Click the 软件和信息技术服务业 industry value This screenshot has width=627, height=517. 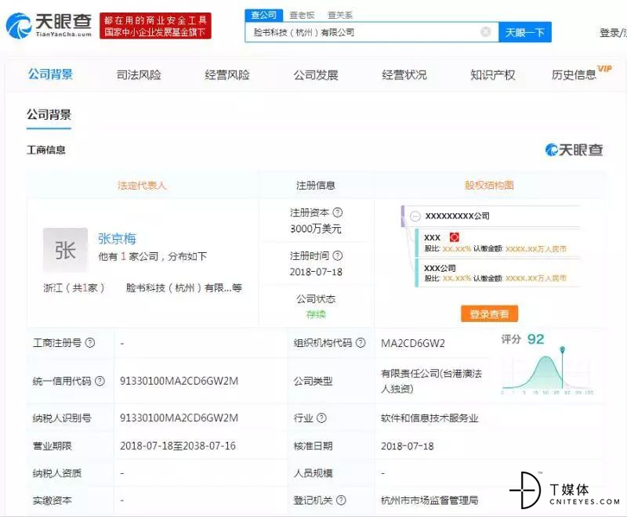coord(429,418)
